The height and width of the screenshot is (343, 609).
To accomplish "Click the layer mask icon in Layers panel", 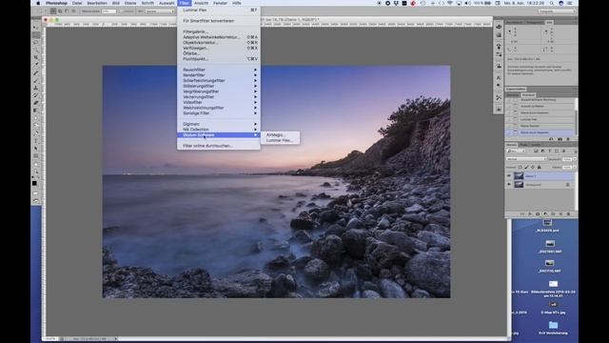I will (538, 213).
